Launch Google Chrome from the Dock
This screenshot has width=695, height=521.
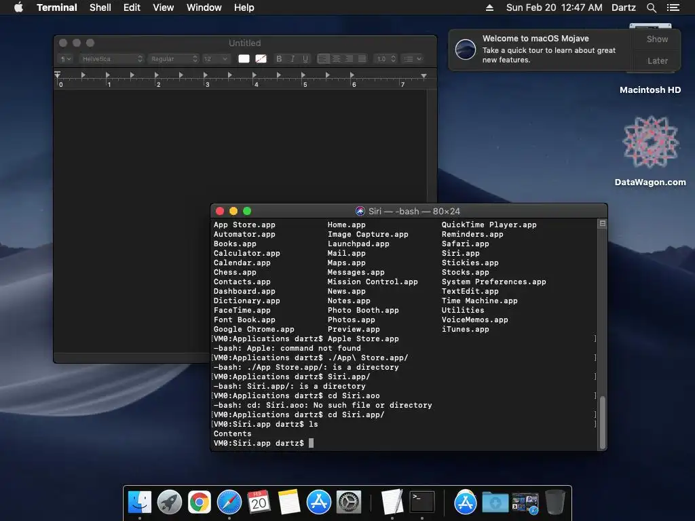[x=200, y=502]
